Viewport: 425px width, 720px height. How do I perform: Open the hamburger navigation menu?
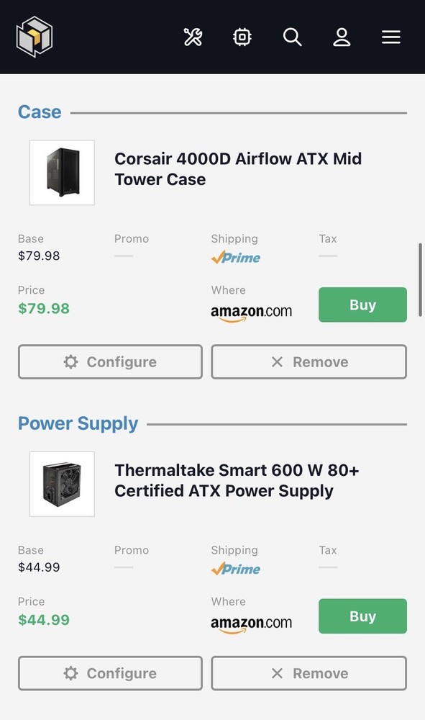(x=391, y=37)
